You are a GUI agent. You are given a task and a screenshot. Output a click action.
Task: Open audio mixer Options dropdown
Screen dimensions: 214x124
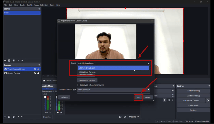(x=134, y=117)
